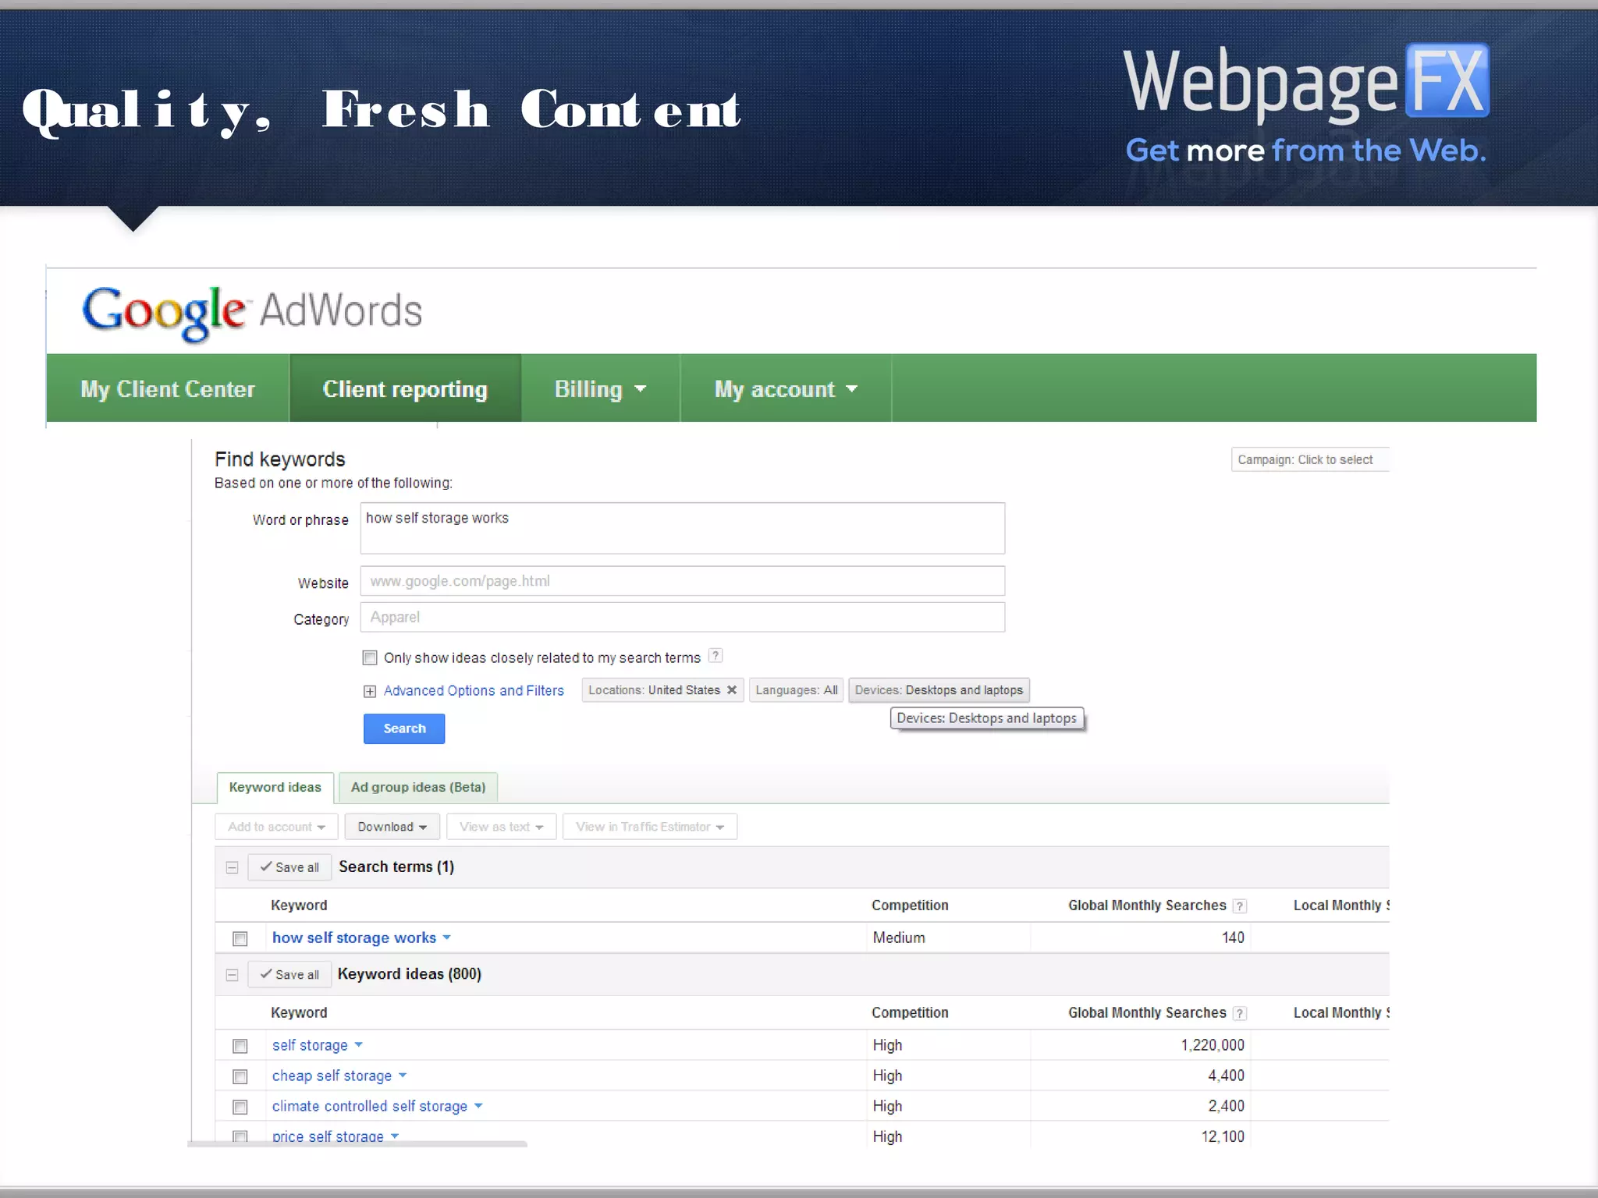Image resolution: width=1598 pixels, height=1198 pixels.
Task: Open the Billing dropdown menu
Action: pos(599,388)
